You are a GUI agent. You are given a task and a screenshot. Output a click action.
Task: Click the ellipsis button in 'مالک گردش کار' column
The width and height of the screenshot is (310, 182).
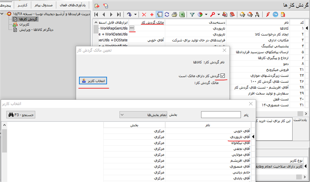(132, 28)
